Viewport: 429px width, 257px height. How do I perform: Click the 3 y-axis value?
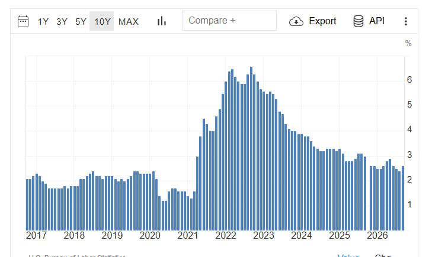(409, 155)
